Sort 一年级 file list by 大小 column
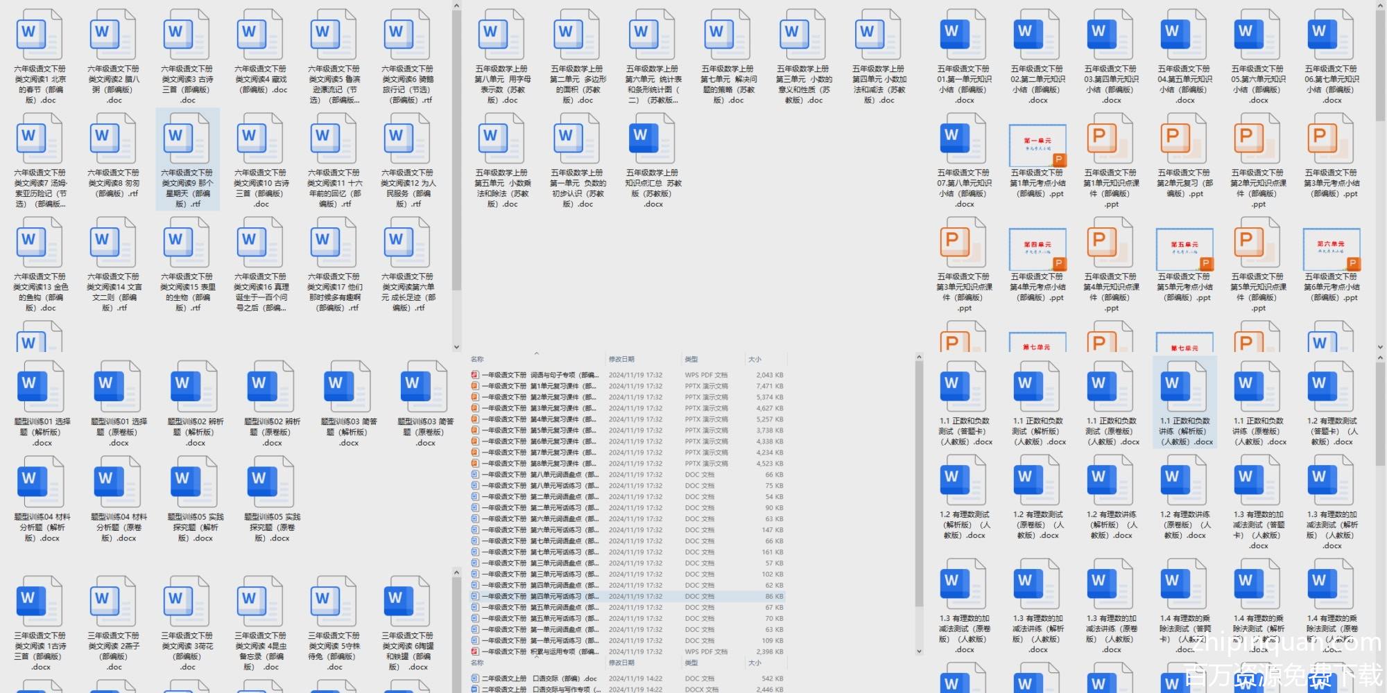Image resolution: width=1387 pixels, height=693 pixels. pos(755,359)
